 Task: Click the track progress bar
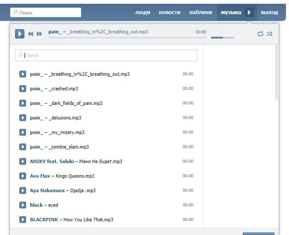point(127,38)
